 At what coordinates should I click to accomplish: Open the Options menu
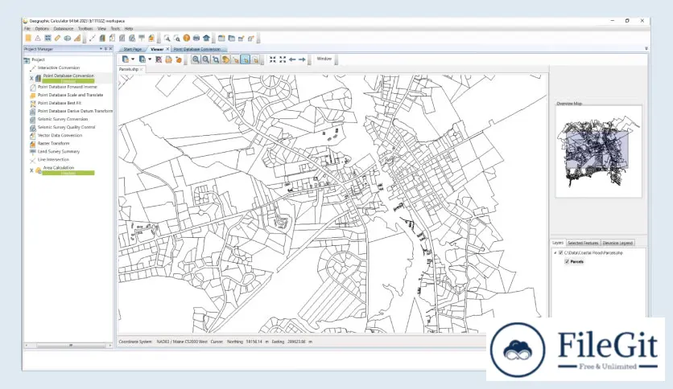tap(42, 29)
